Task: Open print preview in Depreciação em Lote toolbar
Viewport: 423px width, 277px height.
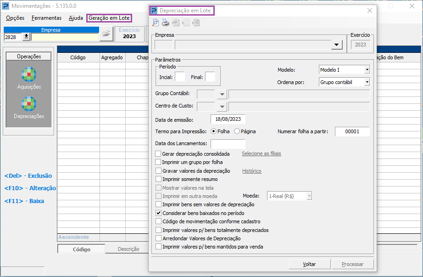Action: pyautogui.click(x=156, y=23)
